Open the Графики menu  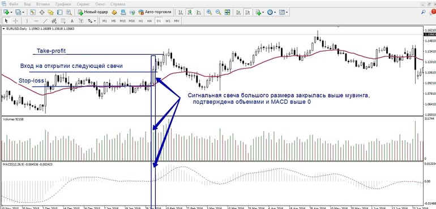pos(63,5)
